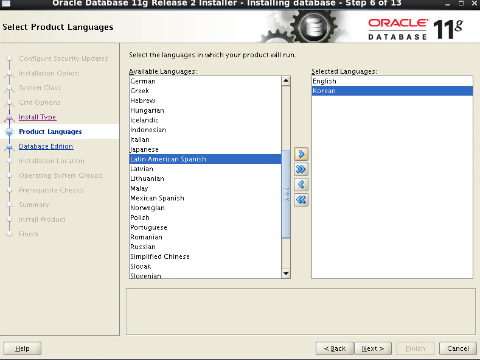Go back with the Back button
Screen dimensions: 480x360
(334, 348)
